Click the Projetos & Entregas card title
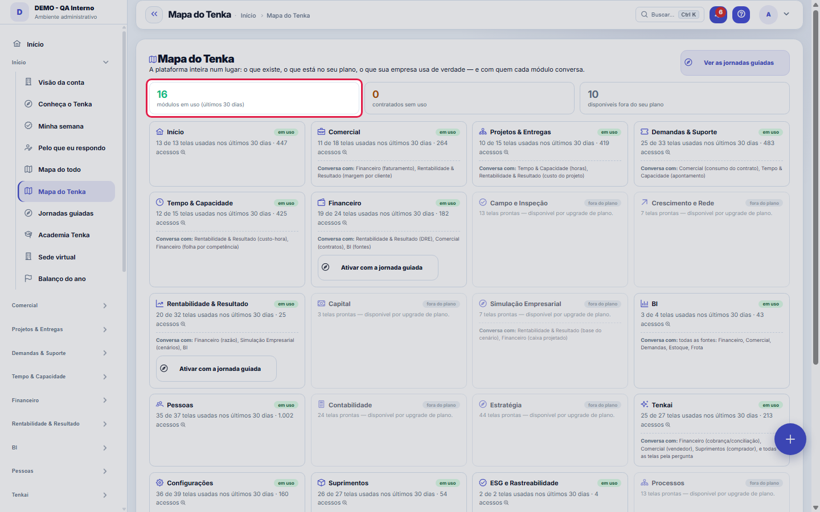Screen dimensions: 820x512 (x=520, y=132)
